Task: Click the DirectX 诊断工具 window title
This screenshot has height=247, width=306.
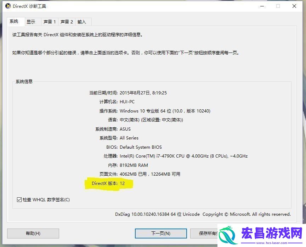Action: click(x=29, y=6)
